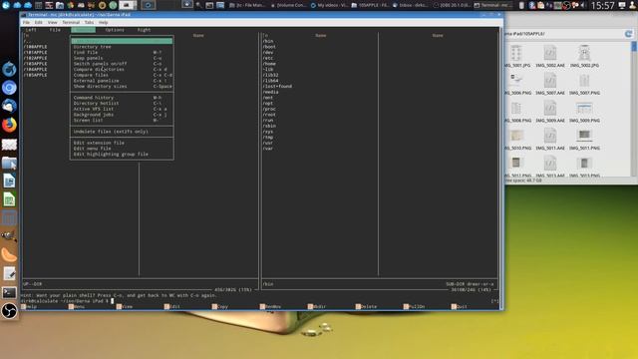Viewport: 638px width, 359px height.
Task: Select IMG_5011.PNG thumbnail in file manager
Action: pos(584,136)
